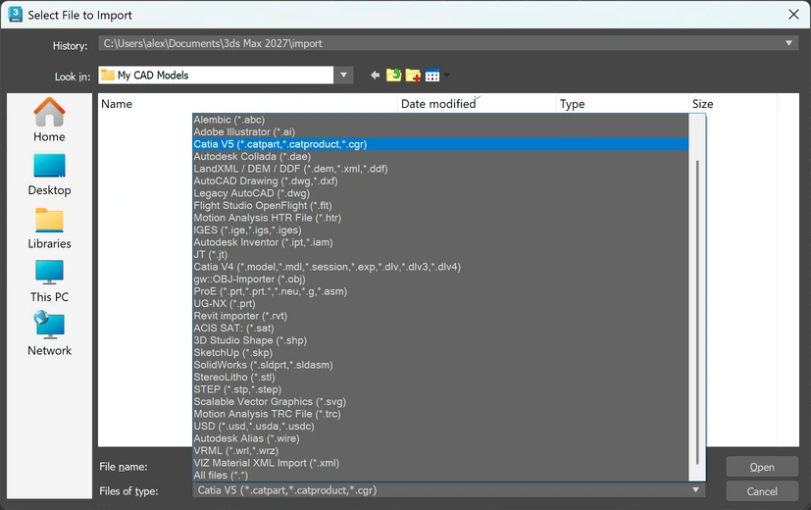811x510 pixels.
Task: Sort files by Name column
Action: coord(248,104)
